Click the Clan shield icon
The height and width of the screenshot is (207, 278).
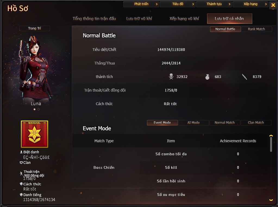21,163
